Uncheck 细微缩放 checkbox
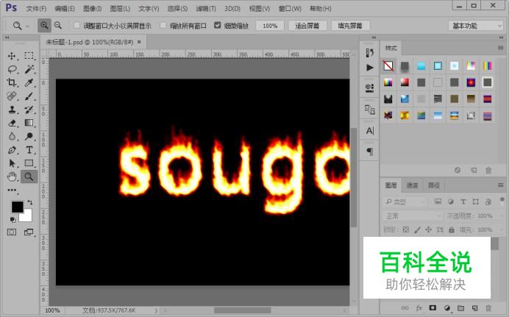 click(218, 25)
